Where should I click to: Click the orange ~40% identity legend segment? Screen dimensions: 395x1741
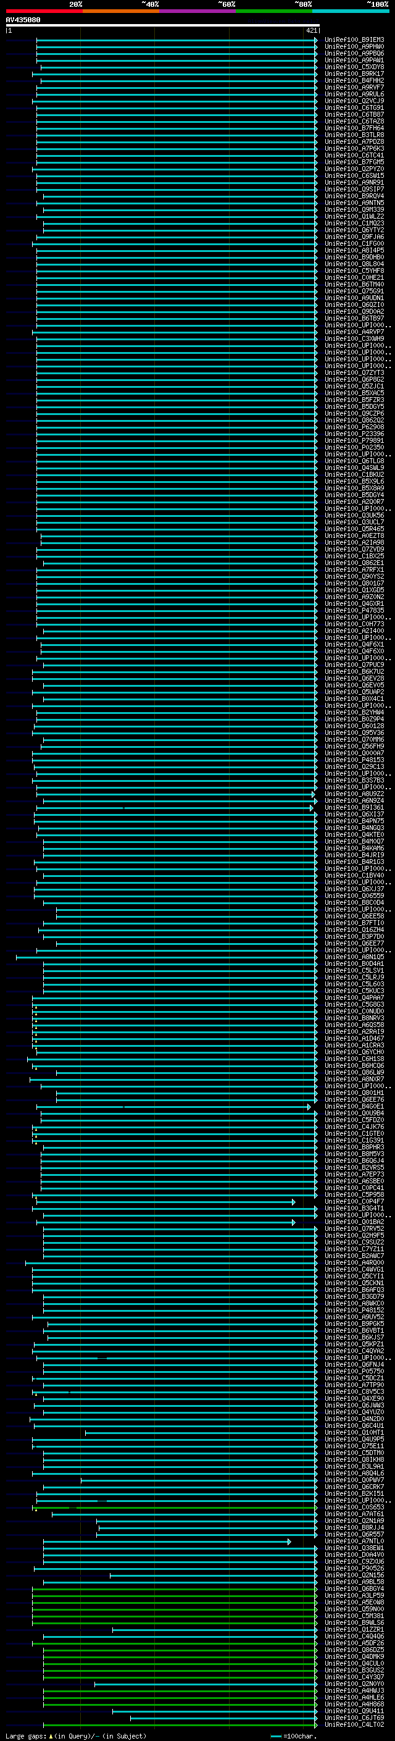[121, 11]
